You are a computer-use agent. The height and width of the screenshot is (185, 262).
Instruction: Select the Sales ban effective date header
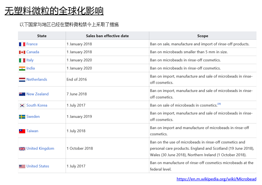(x=107, y=36)
